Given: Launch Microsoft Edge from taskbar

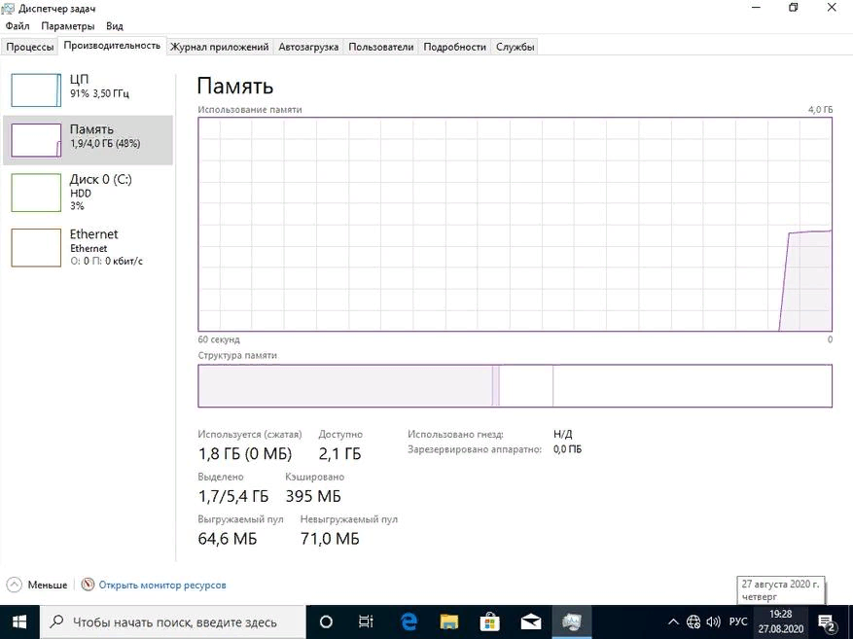Looking at the screenshot, I should click(x=408, y=621).
